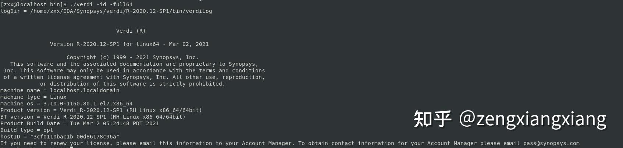Viewport: 623px width, 148px height.
Task: Click the BT version line
Action: (93, 117)
